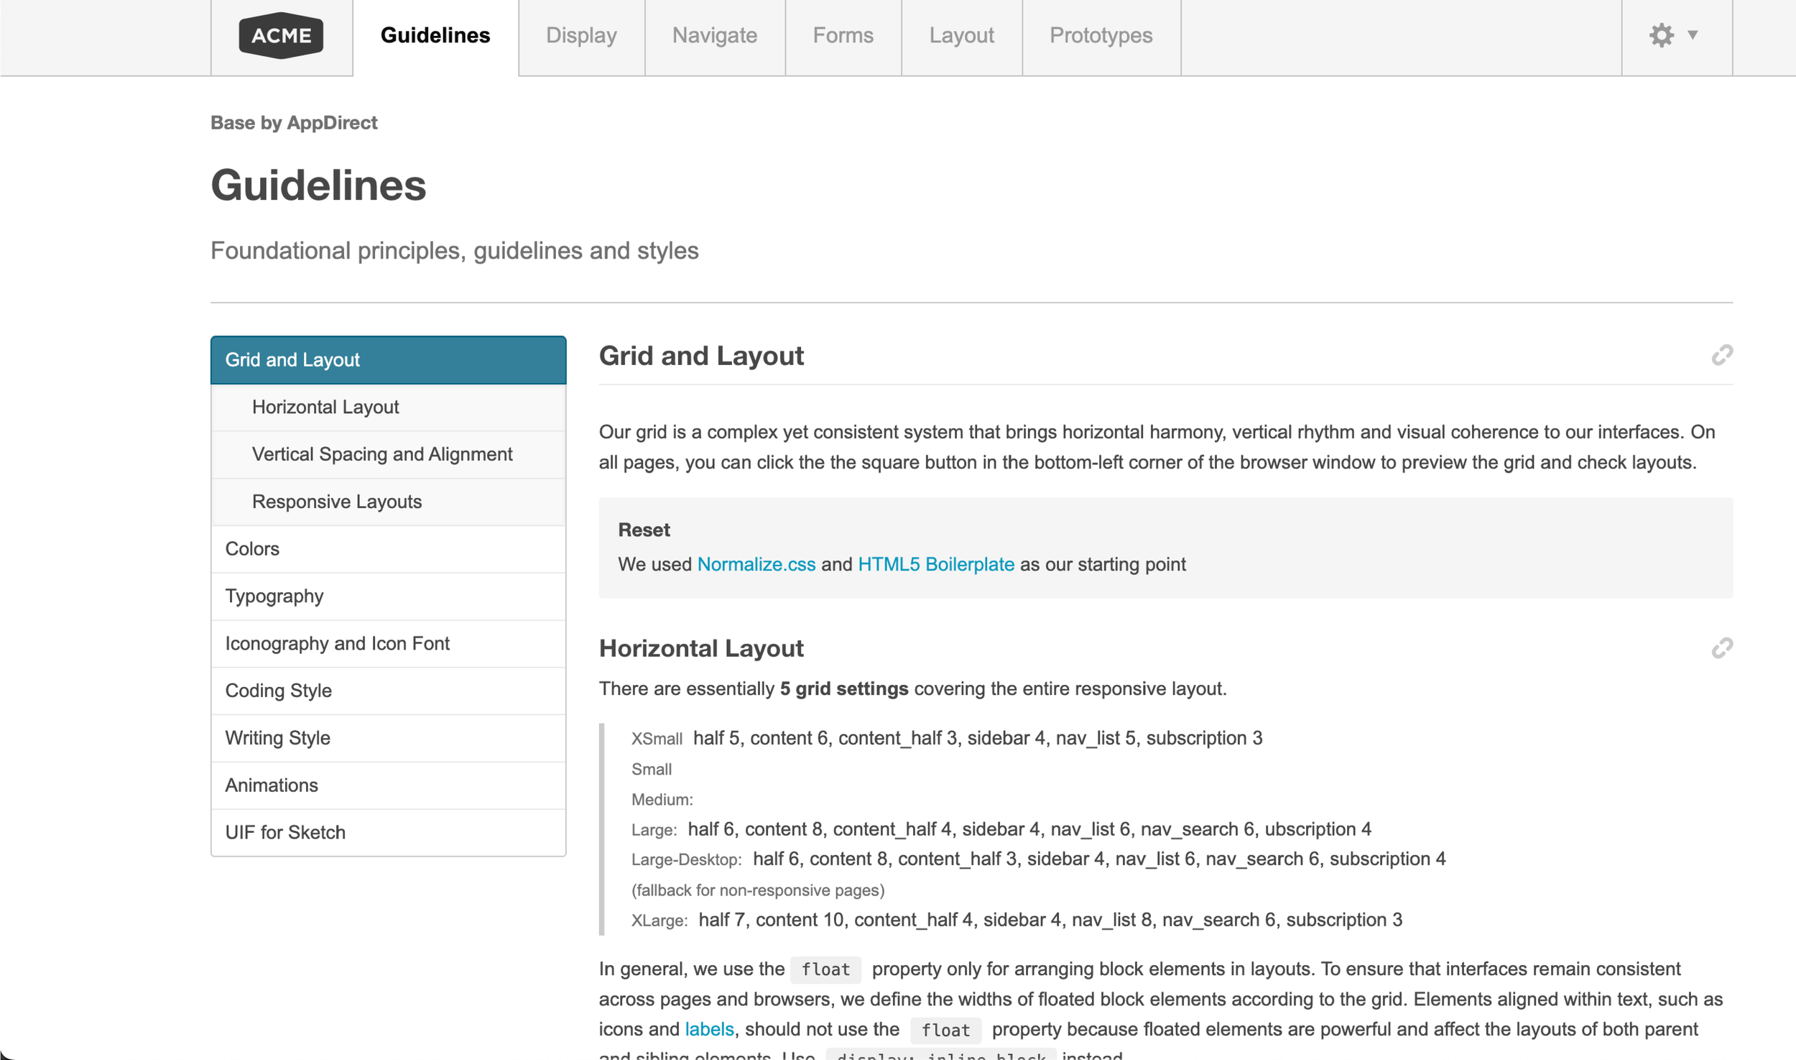Select UIF for Sketch sidebar item
1796x1060 pixels.
click(285, 832)
